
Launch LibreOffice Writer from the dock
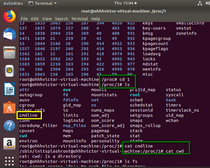point(9,89)
